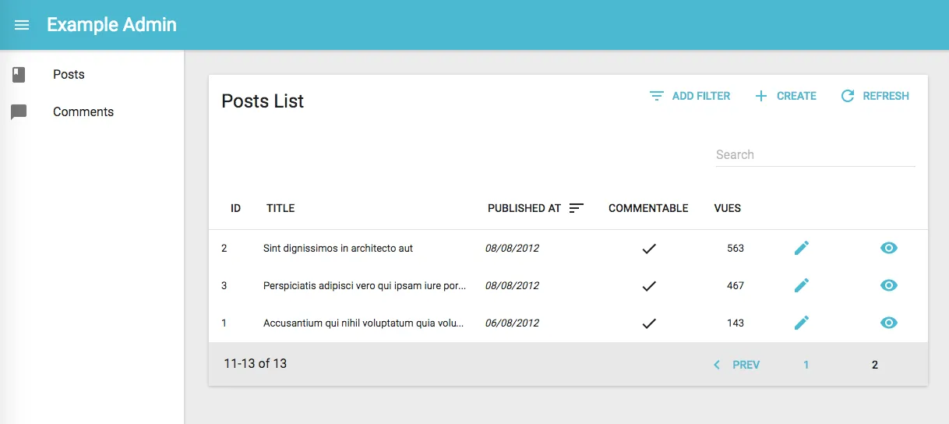Select Posts in the sidebar menu
Viewport: 949px width, 424px height.
pyautogui.click(x=69, y=75)
